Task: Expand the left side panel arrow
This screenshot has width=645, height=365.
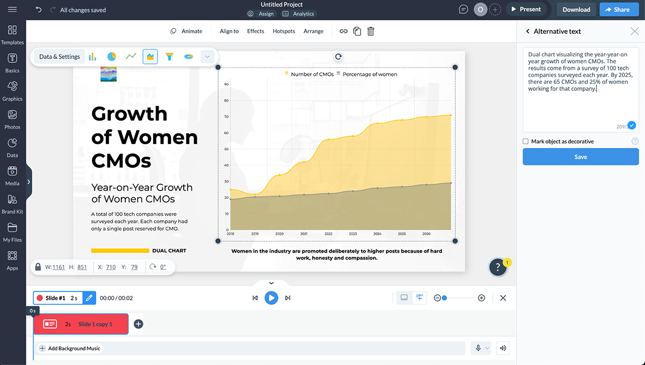Action: coord(29,182)
